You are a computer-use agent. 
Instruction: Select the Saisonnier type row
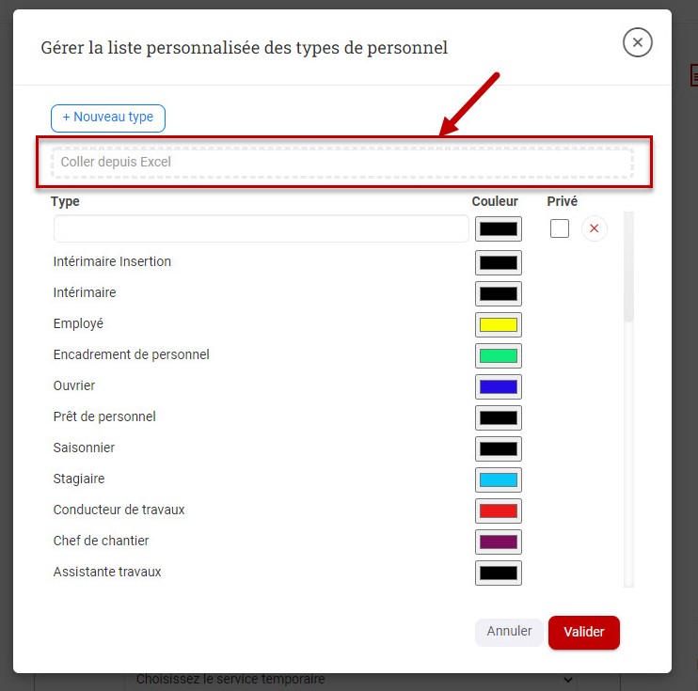84,448
